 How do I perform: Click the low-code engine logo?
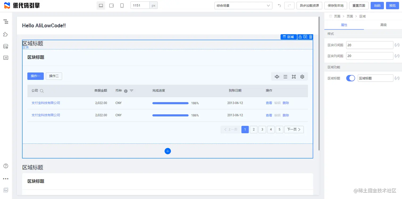click(x=22, y=5)
